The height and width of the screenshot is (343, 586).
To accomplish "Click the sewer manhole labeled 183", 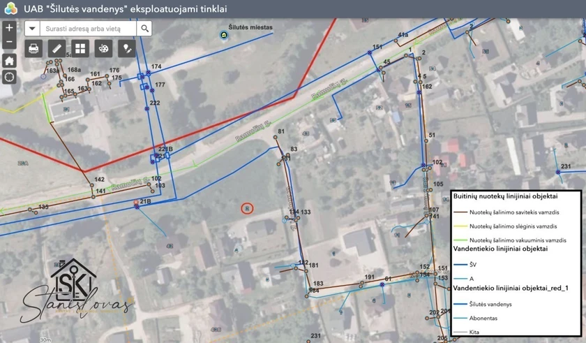I will (310, 289).
